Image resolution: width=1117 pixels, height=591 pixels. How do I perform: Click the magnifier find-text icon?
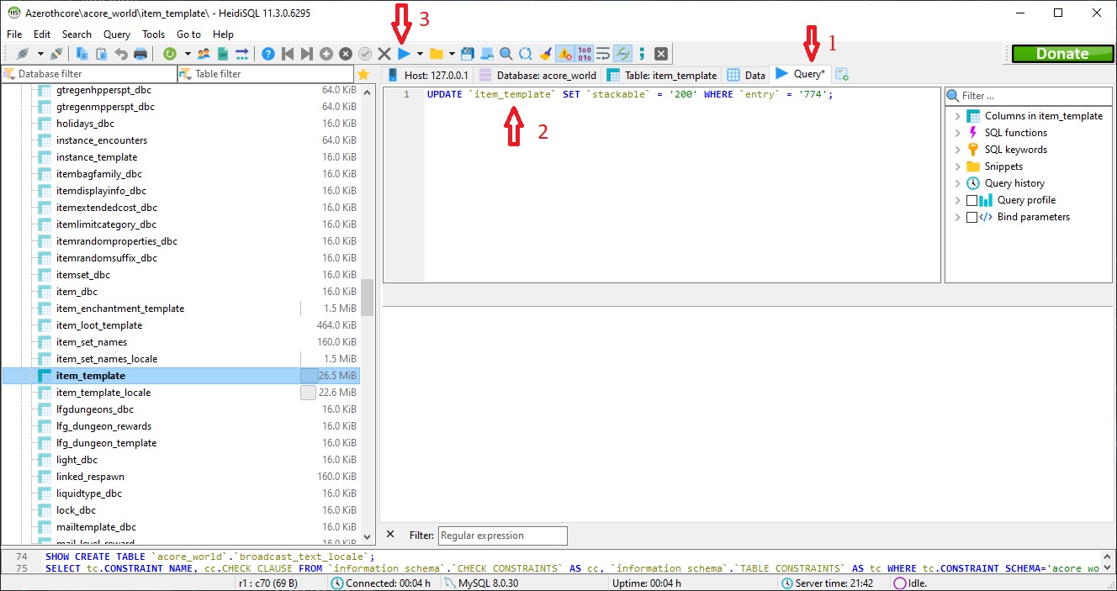click(x=506, y=54)
